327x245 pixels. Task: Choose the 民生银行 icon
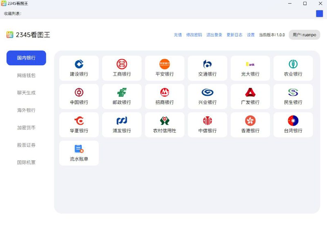pyautogui.click(x=293, y=92)
